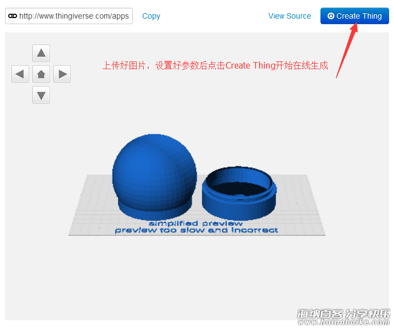Screen dimensions: 394x328
Task: Select the thingiverse URL input field
Action: (69, 16)
